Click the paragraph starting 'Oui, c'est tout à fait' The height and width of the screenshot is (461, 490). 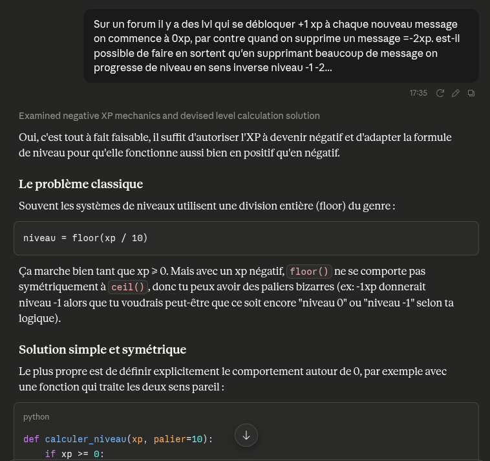coord(235,145)
